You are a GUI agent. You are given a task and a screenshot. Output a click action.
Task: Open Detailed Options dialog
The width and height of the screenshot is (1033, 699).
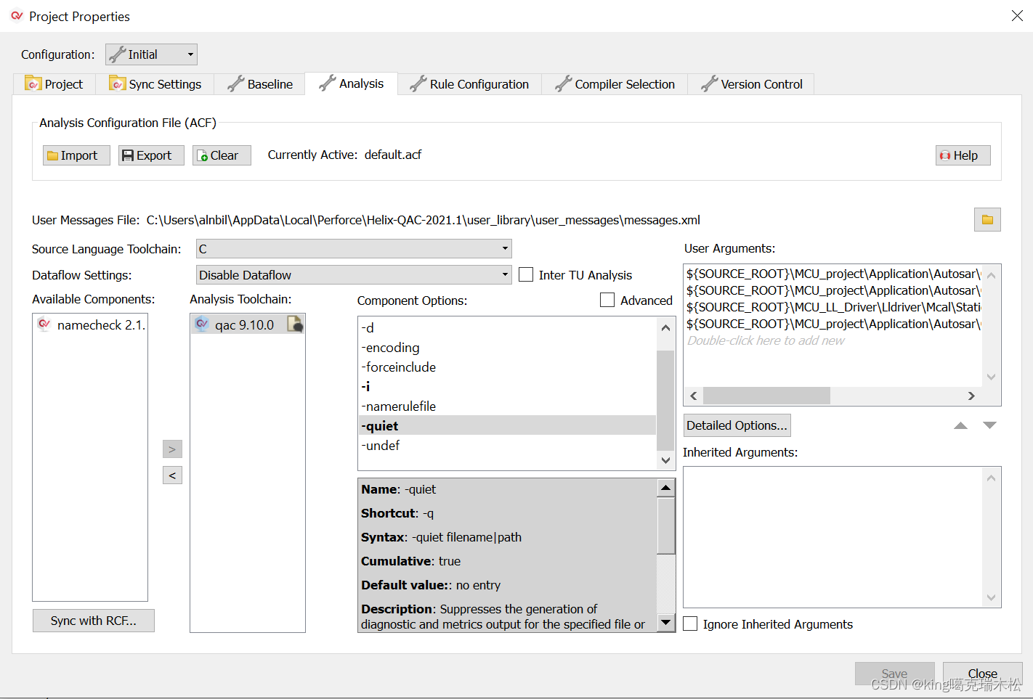tap(737, 425)
